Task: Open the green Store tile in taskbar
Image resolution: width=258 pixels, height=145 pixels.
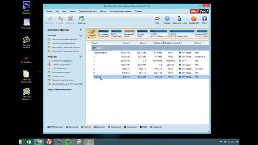Action: pyautogui.click(x=29, y=142)
